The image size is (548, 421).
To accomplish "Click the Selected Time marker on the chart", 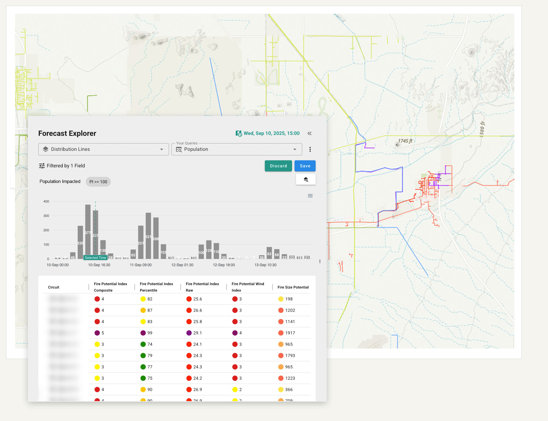I will 95,258.
